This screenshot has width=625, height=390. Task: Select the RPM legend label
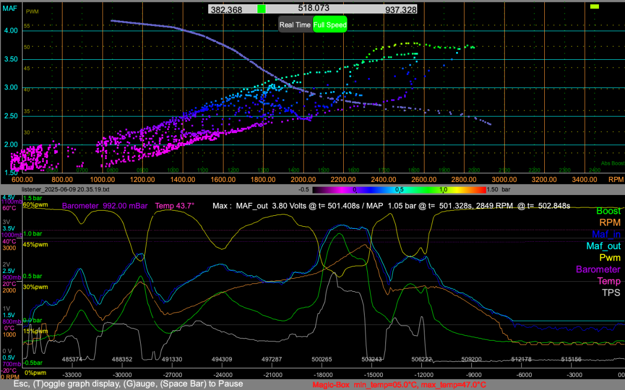(610, 223)
